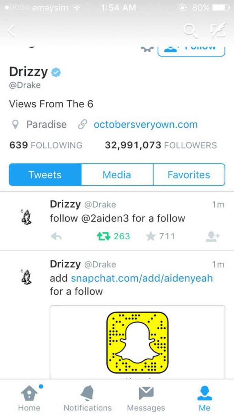
Task: Retweet the tweet with 263 retweets
Action: click(103, 236)
